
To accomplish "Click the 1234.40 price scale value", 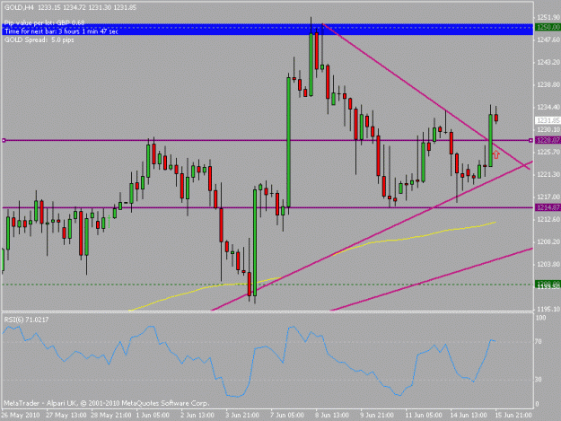I will point(548,107).
